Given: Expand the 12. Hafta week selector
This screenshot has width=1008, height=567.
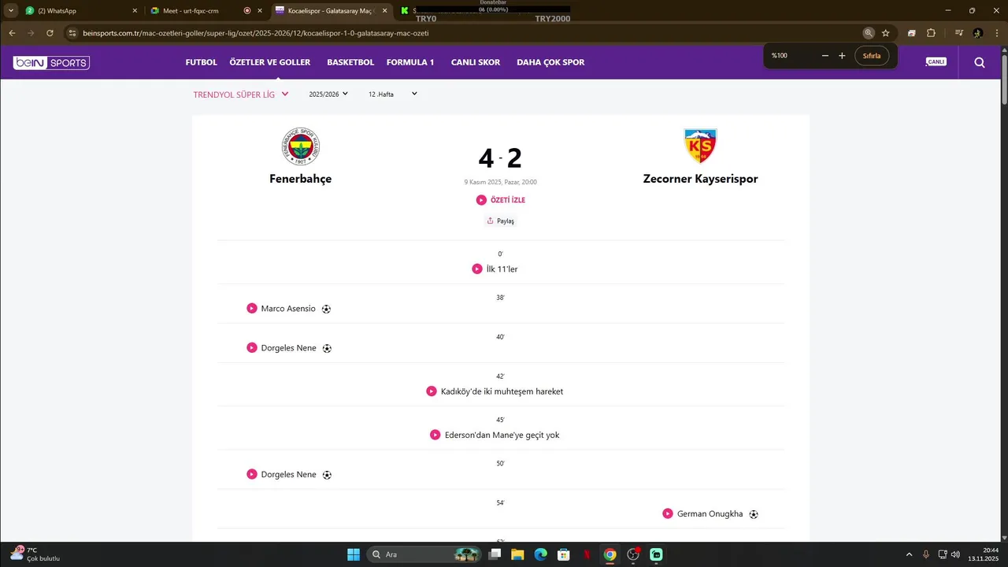Looking at the screenshot, I should (x=393, y=94).
